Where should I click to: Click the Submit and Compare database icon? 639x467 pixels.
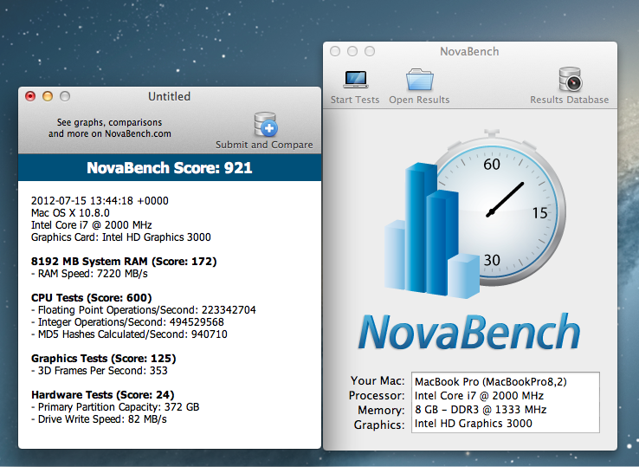pos(266,124)
